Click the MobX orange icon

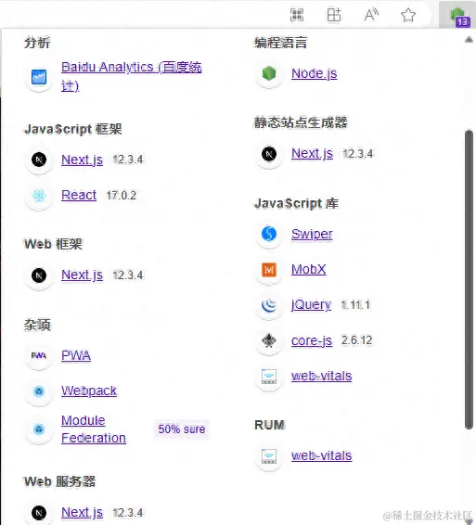269,270
